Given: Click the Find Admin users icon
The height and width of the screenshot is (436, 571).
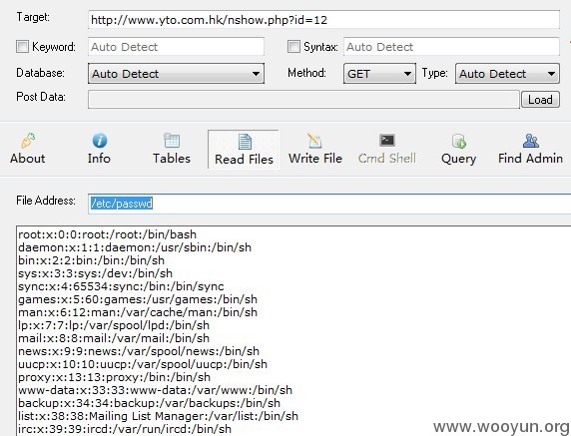Looking at the screenshot, I should (531, 141).
